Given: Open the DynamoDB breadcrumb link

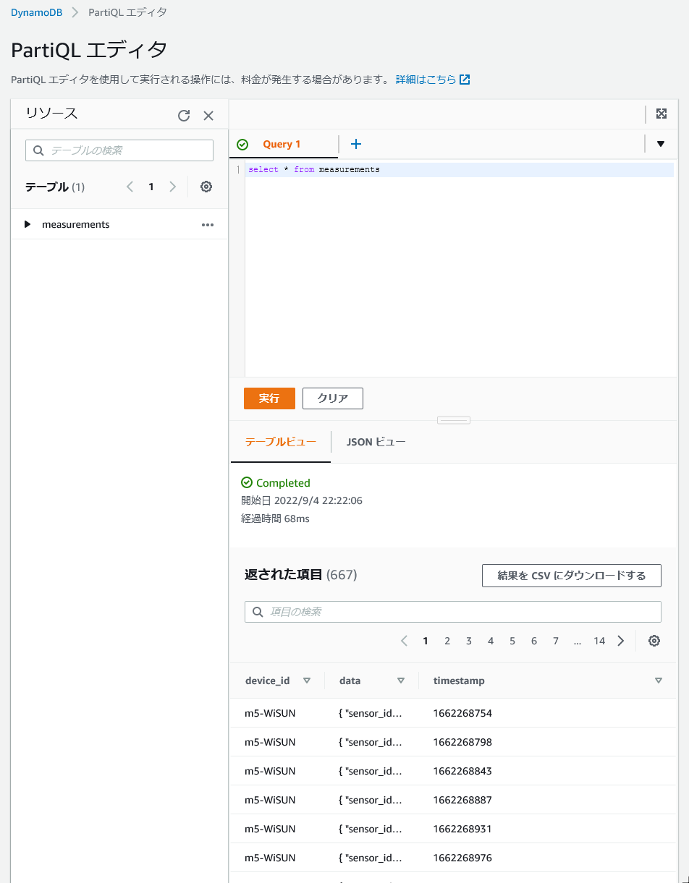Looking at the screenshot, I should (x=36, y=12).
